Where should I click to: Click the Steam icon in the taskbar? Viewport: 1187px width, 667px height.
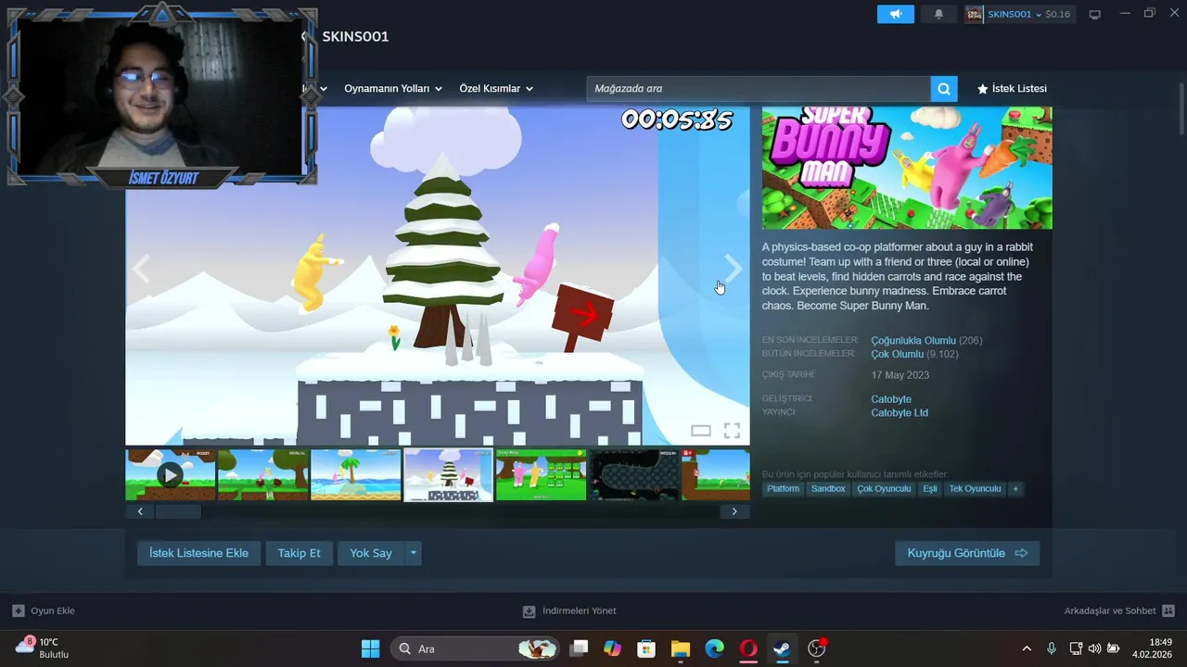click(783, 648)
